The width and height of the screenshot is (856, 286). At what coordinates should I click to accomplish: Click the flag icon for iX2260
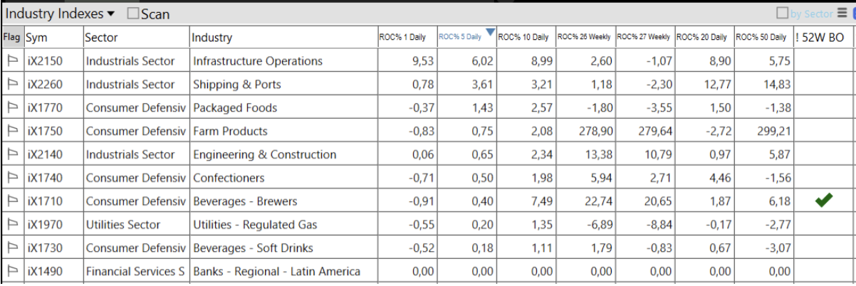click(12, 85)
